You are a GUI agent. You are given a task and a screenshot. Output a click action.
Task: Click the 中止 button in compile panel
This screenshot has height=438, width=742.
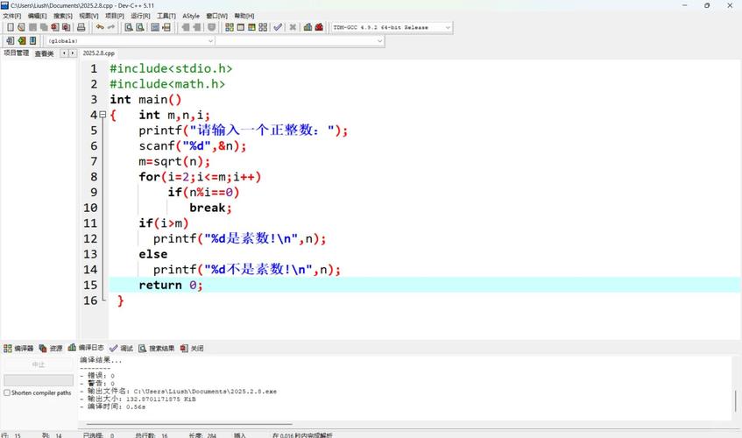click(x=39, y=364)
